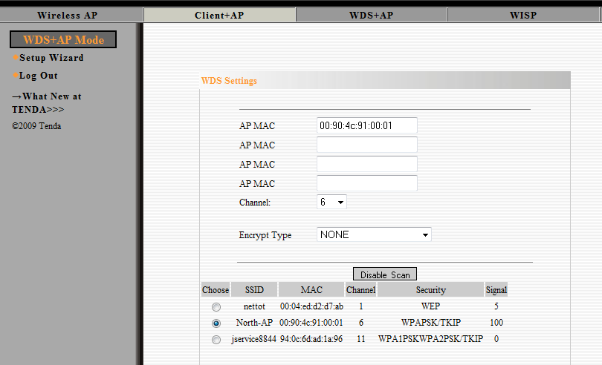Click the MAC column header
The height and width of the screenshot is (365, 602).
click(311, 290)
